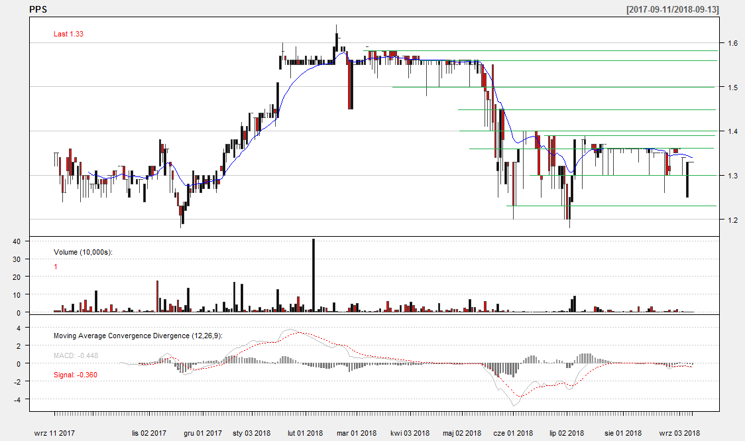Click the 1.4 price axis label
This screenshot has height=441, width=745.
tap(732, 131)
